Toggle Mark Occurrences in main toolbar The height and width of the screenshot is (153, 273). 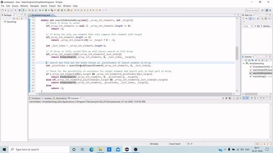(x=23, y=10)
